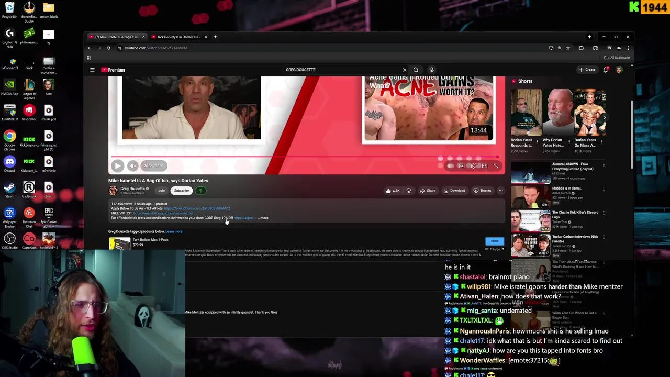The image size is (670, 377).
Task: Share the video
Action: click(428, 191)
